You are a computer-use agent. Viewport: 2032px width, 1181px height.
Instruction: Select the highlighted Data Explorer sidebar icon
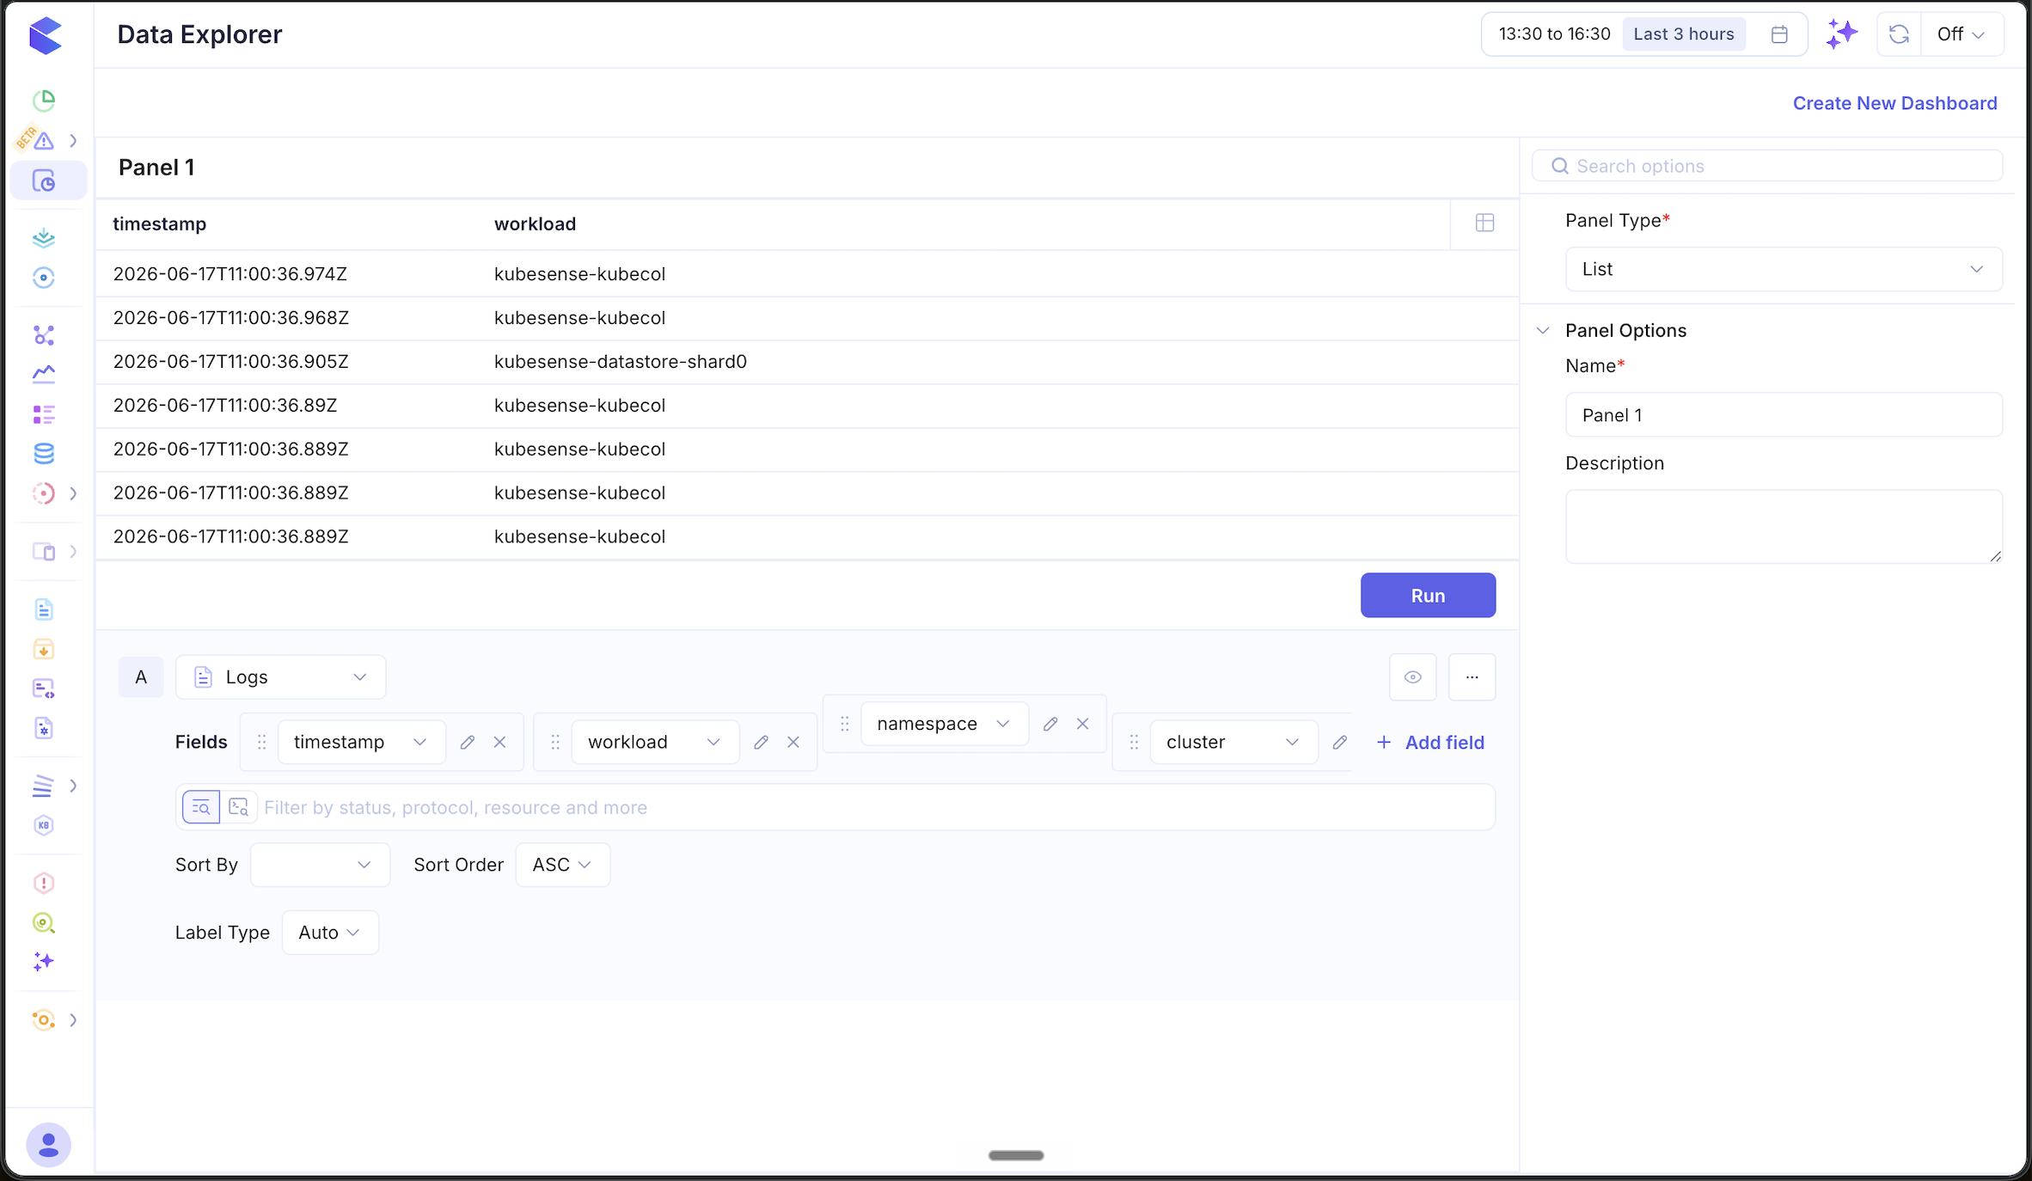[44, 181]
